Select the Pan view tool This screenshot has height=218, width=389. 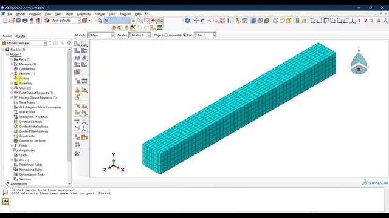click(x=196, y=21)
